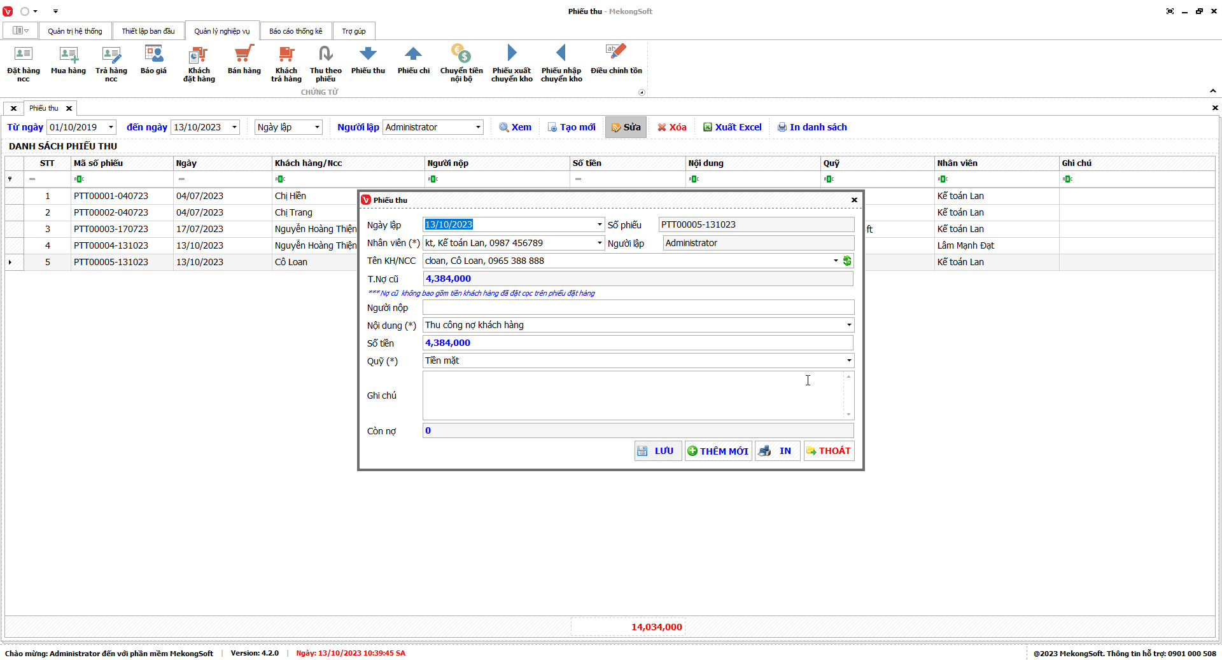Click the THOÁT exit button
Image resolution: width=1222 pixels, height=660 pixels.
point(829,451)
